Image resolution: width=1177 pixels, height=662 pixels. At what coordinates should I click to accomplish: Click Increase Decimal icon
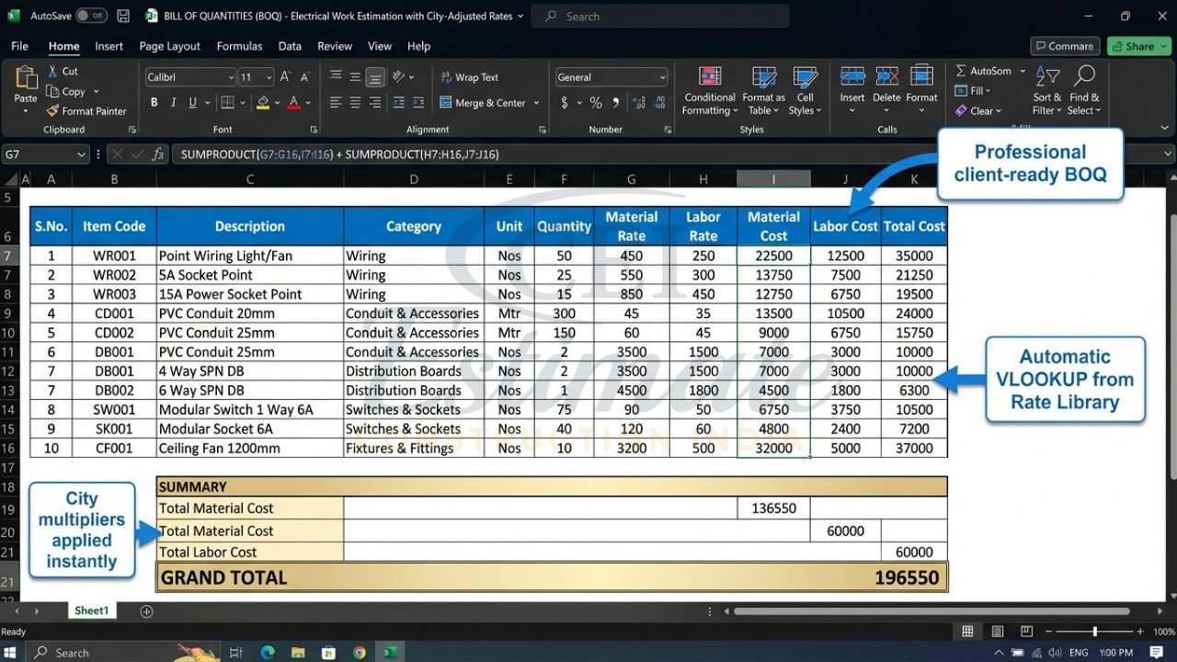pos(637,103)
